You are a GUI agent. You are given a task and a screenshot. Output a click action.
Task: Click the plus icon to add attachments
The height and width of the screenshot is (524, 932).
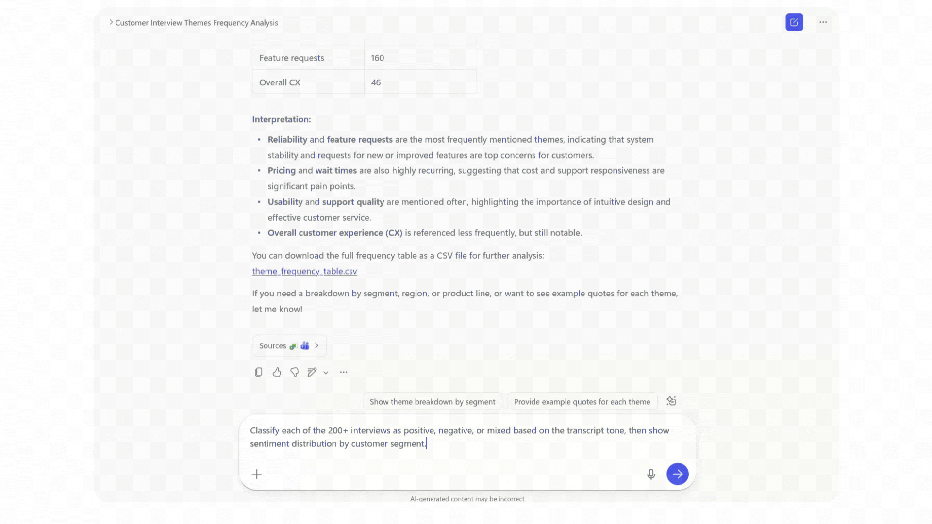[257, 474]
